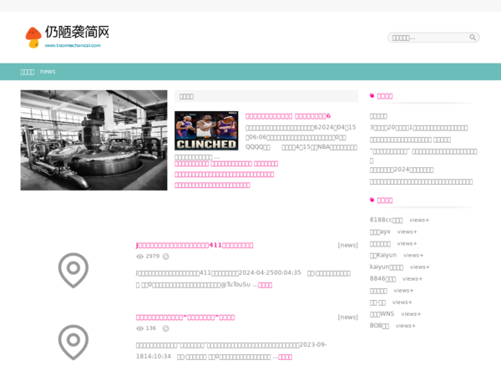The width and height of the screenshot is (501, 376).
Task: Click the eye views icon next to 136
Action: click(139, 328)
